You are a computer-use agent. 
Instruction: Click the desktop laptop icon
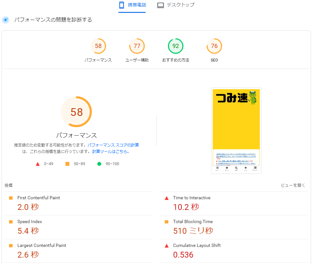click(x=161, y=5)
